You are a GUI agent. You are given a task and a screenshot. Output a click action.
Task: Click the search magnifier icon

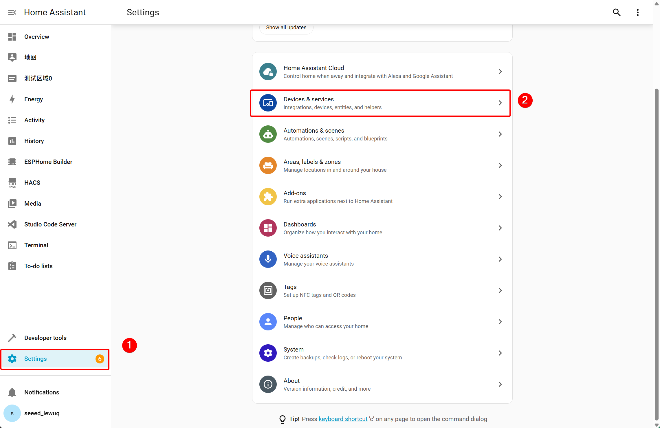coord(617,12)
